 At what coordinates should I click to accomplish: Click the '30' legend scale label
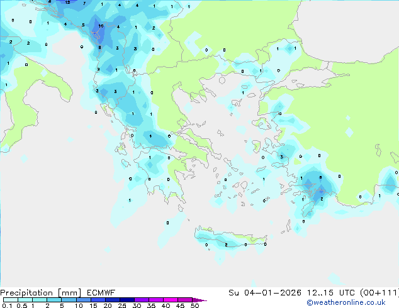click(x=137, y=305)
